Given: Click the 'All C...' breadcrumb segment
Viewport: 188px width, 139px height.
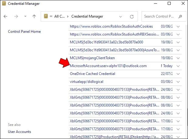Looking at the screenshot, I should point(60,16).
